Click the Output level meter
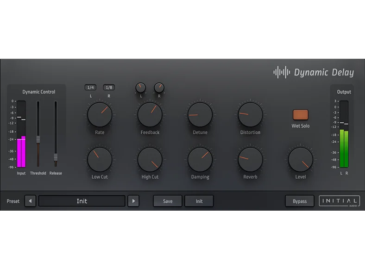This screenshot has width=365, height=269. tap(344, 134)
